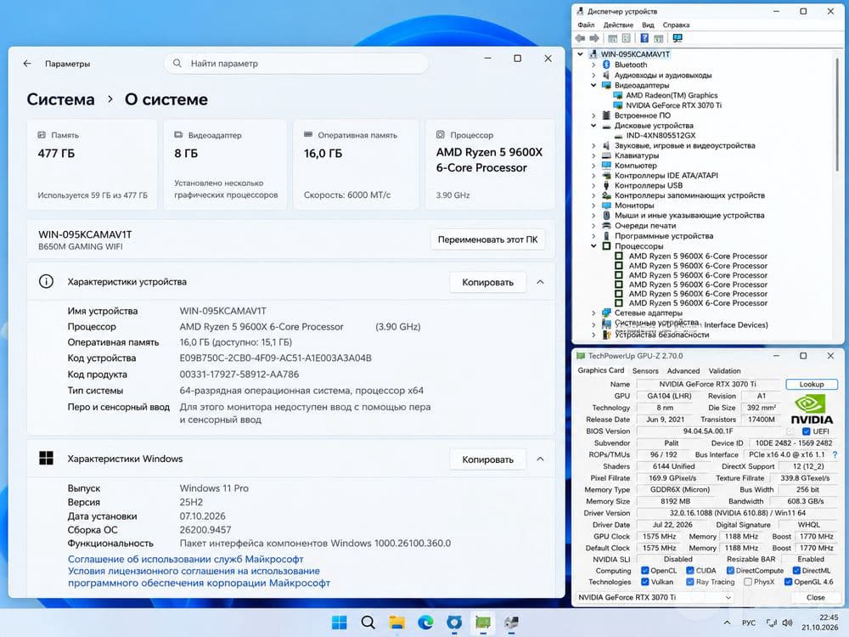Click the back arrow in Параметры window

[x=27, y=64]
